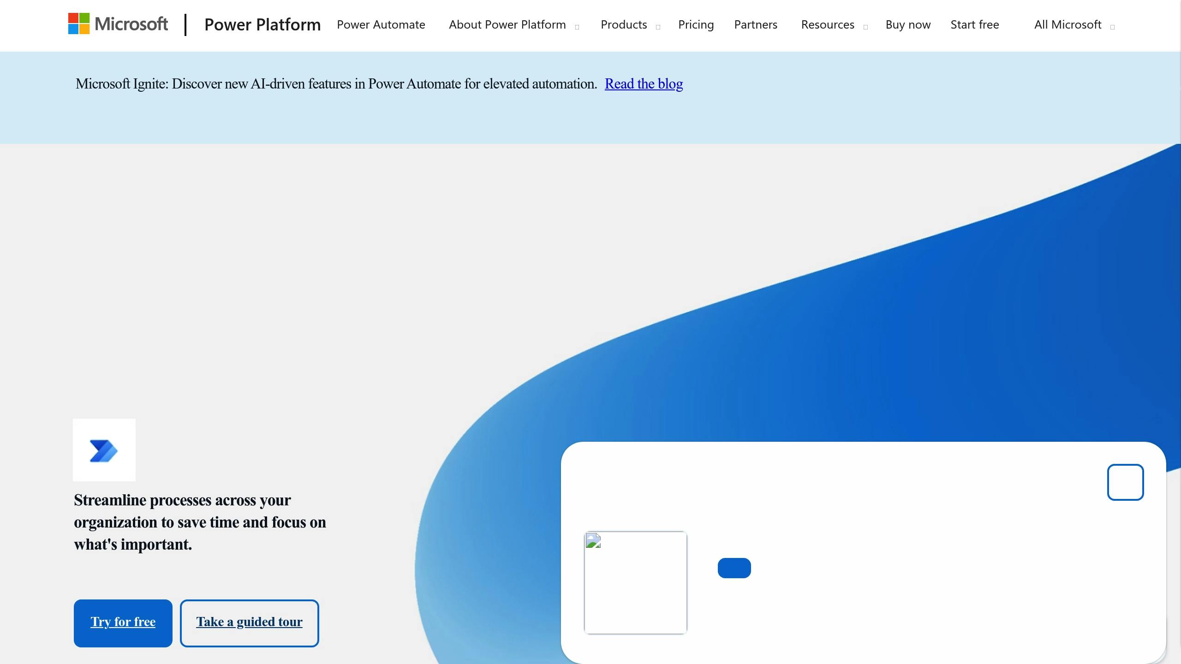Select Start free in header
The width and height of the screenshot is (1181, 664).
click(975, 24)
